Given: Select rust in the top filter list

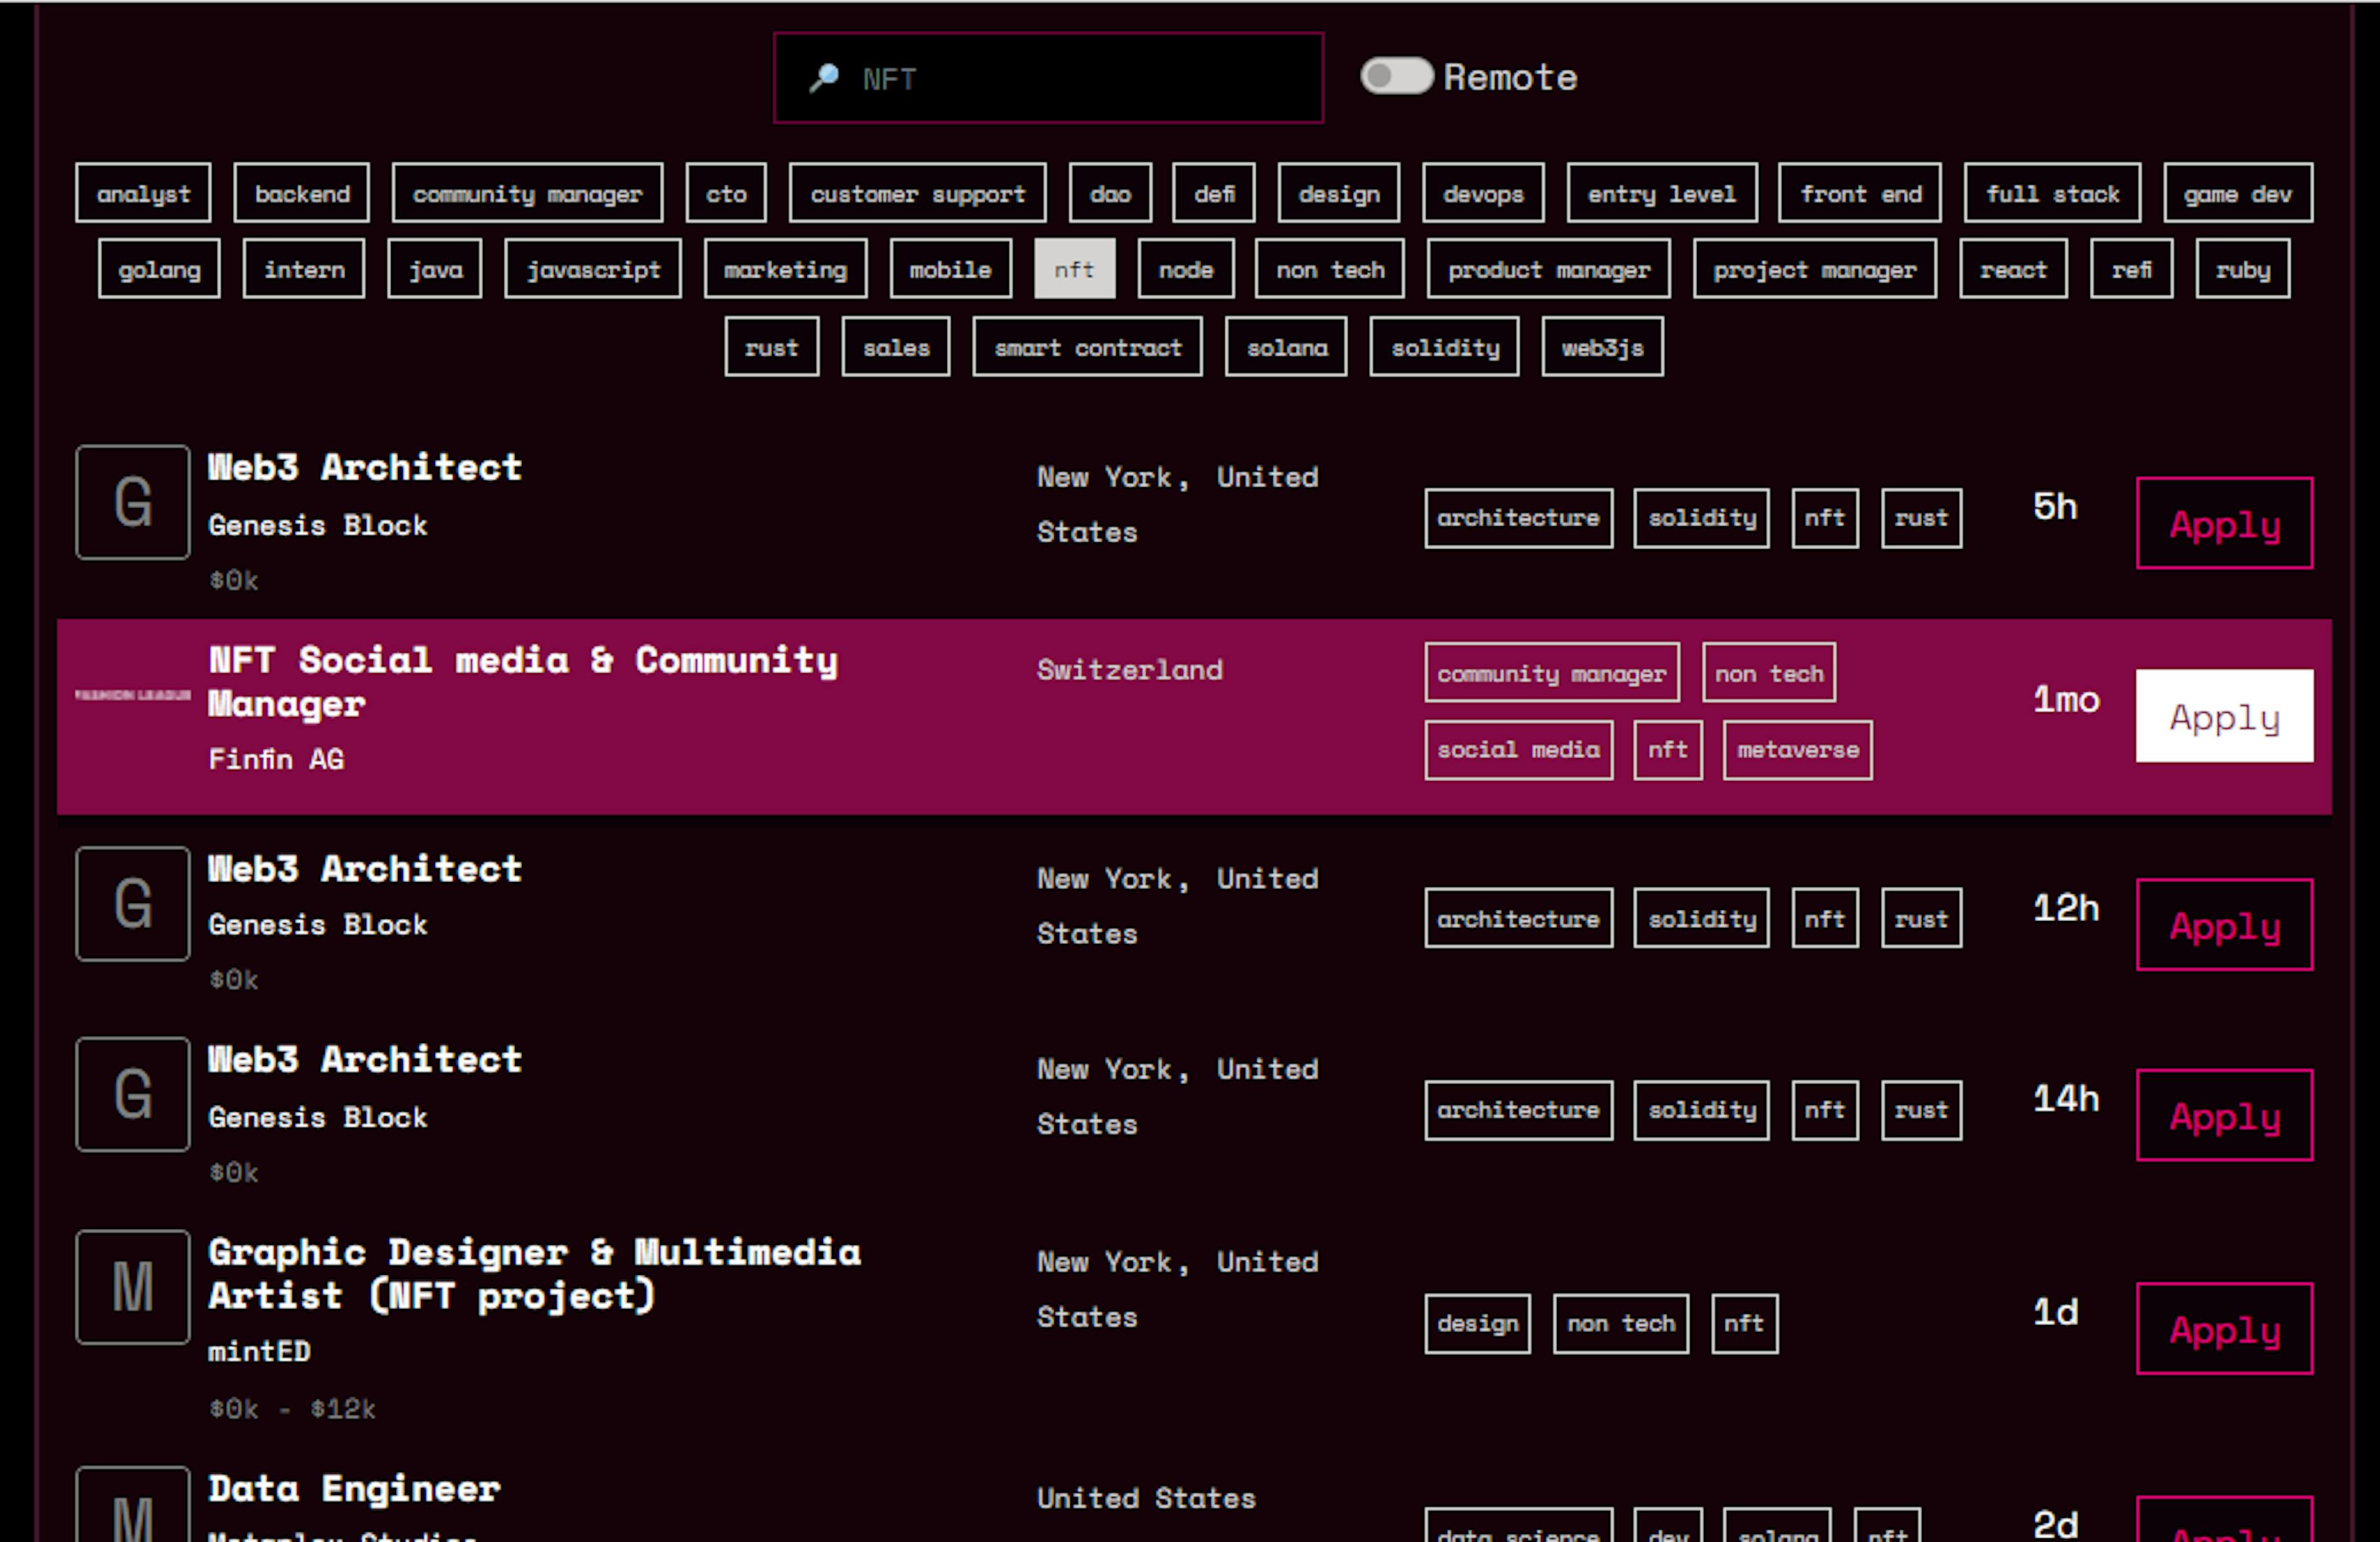Looking at the screenshot, I should [771, 347].
